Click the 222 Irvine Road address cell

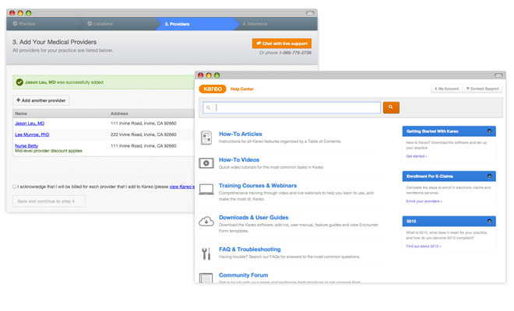[x=143, y=135]
